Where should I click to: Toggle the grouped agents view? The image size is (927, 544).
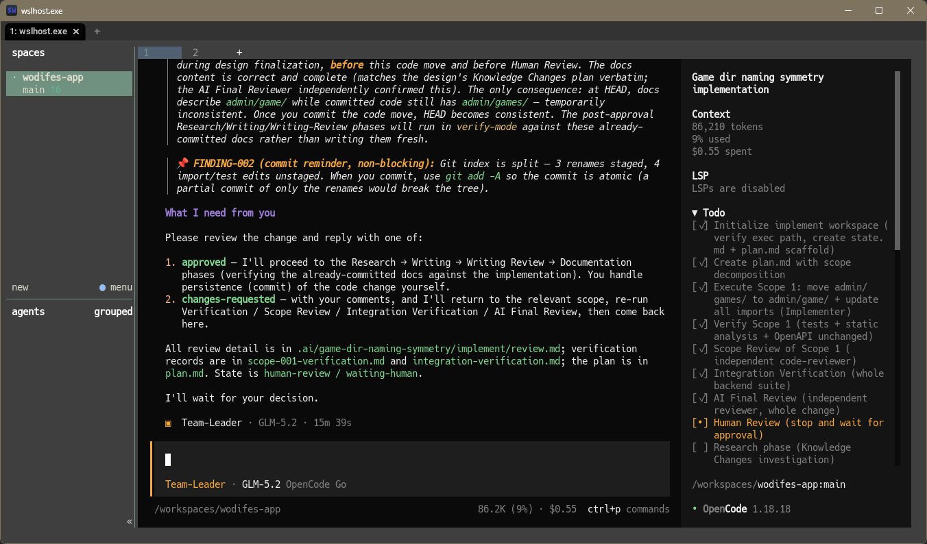coord(113,312)
